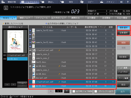Select the sample_copy_3 job row

point(72,54)
